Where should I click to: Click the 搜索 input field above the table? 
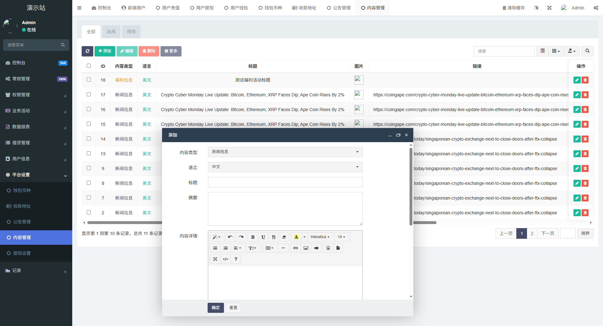pos(504,51)
